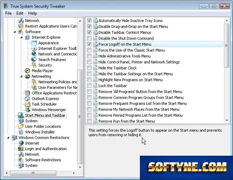The width and height of the screenshot is (233, 180).
Task: Check the Lock the Taskbar option
Action: point(89,85)
